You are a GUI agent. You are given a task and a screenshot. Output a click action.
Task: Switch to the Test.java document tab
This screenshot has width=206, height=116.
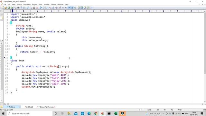point(12,107)
